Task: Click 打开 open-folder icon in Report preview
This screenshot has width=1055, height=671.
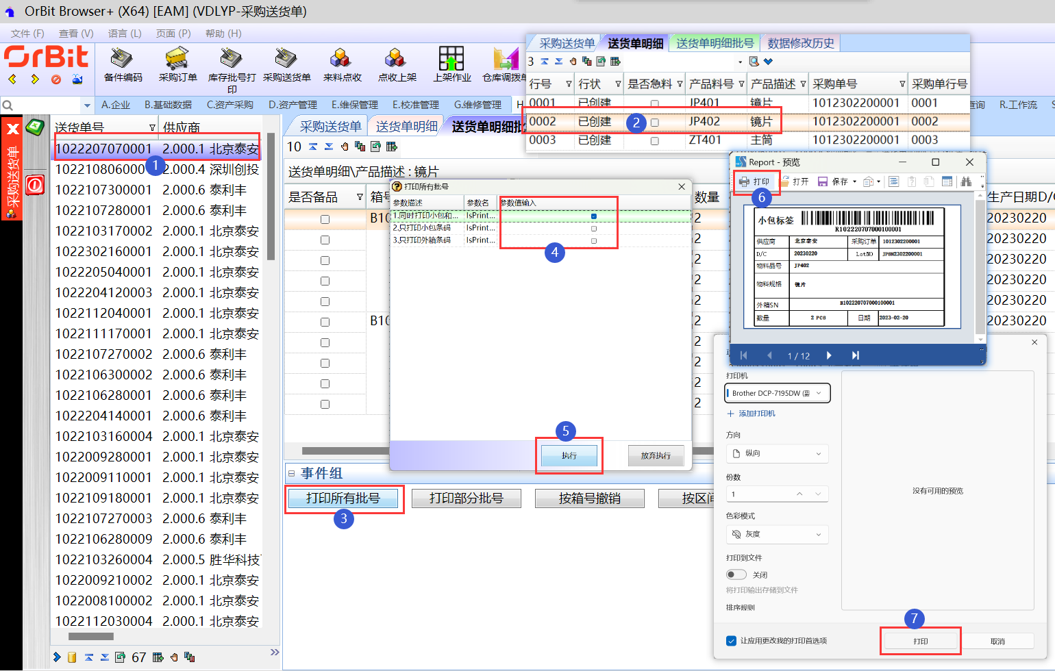Action: [x=795, y=181]
